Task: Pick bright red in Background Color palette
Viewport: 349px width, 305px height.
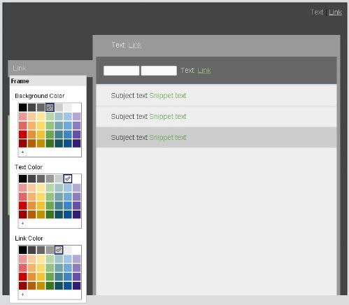Action: click(x=23, y=134)
